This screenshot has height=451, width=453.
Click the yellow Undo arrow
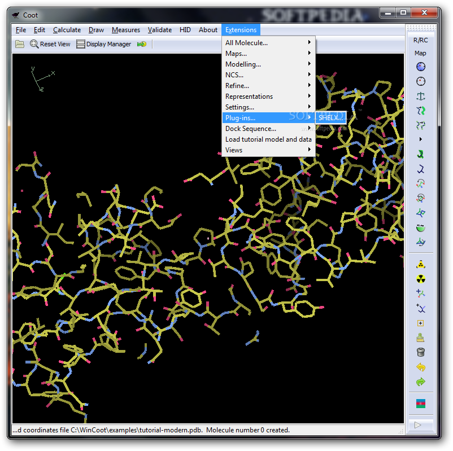(x=421, y=367)
